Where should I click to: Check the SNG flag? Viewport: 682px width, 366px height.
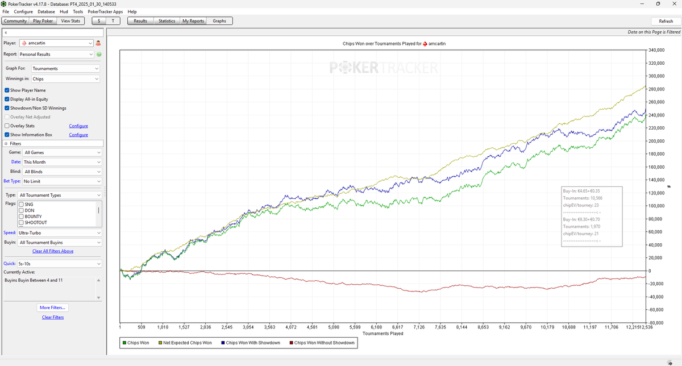pyautogui.click(x=22, y=204)
